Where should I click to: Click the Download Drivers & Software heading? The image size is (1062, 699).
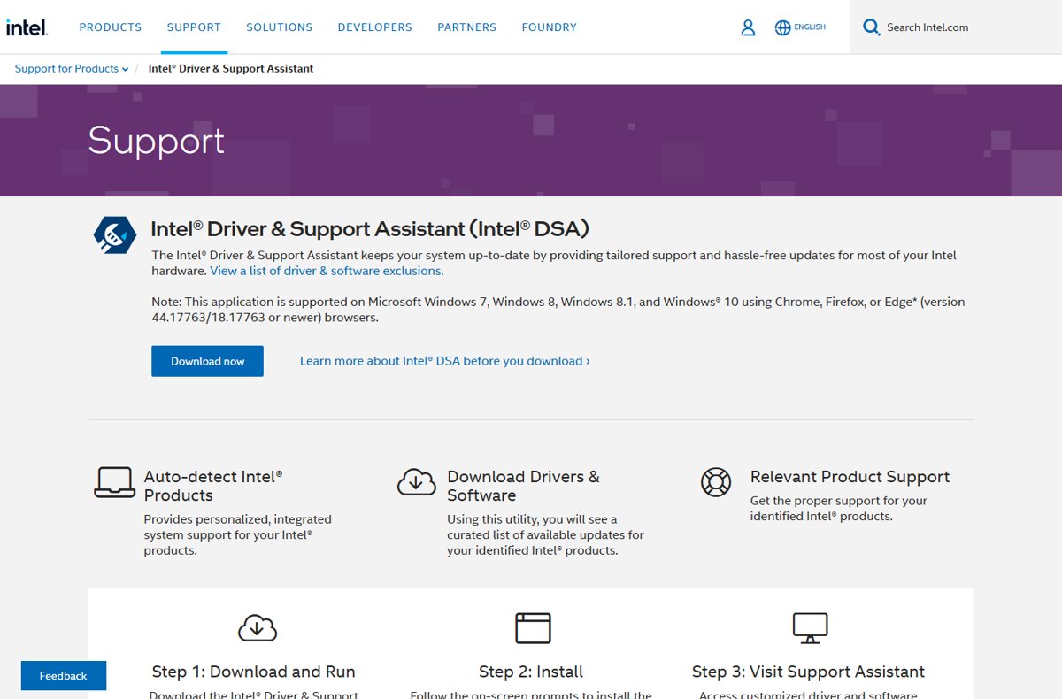(523, 486)
